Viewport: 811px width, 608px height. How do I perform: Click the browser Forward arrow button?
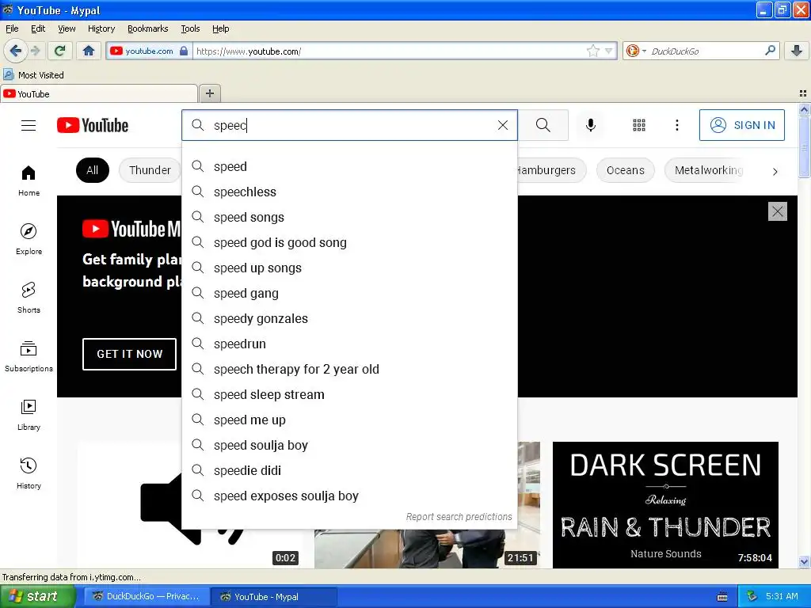(35, 51)
